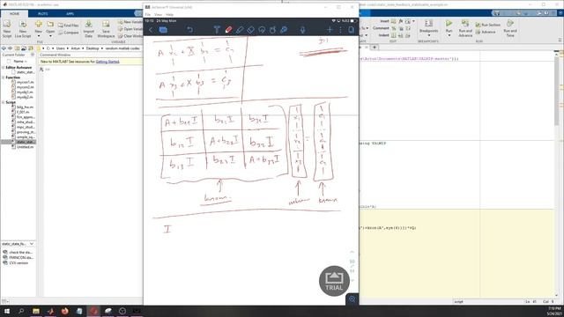Click New Live Script in MATLAB ribbon
The width and height of the screenshot is (564, 317).
click(x=23, y=29)
